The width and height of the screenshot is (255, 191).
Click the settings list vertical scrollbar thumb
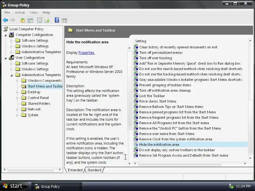(251, 127)
